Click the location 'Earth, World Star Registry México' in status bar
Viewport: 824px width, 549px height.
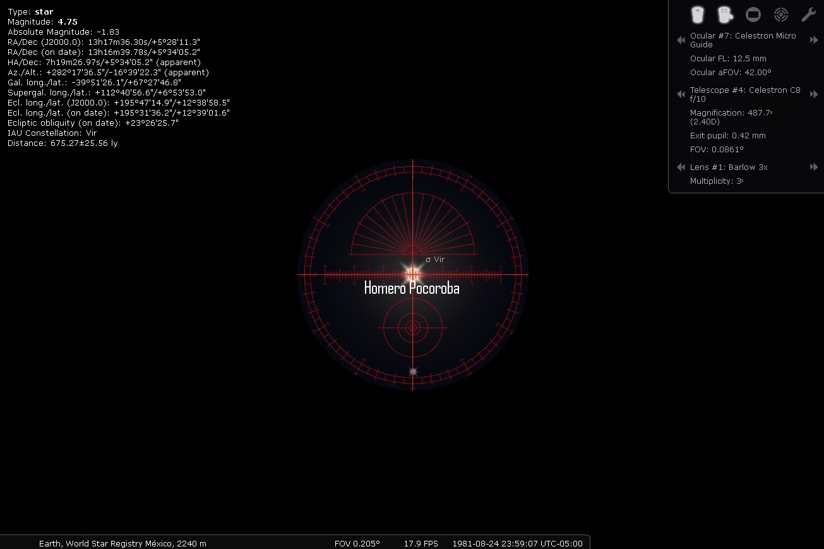pos(122,543)
